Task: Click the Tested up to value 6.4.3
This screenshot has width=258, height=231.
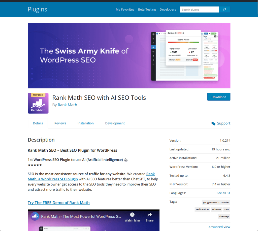Action: (227, 176)
